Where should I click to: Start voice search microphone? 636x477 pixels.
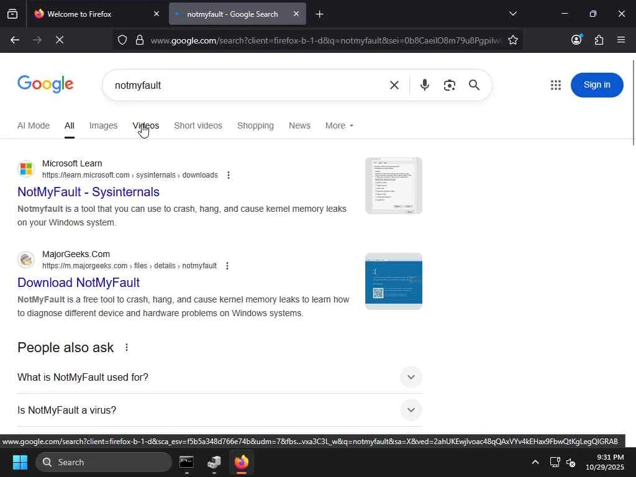[x=425, y=84]
